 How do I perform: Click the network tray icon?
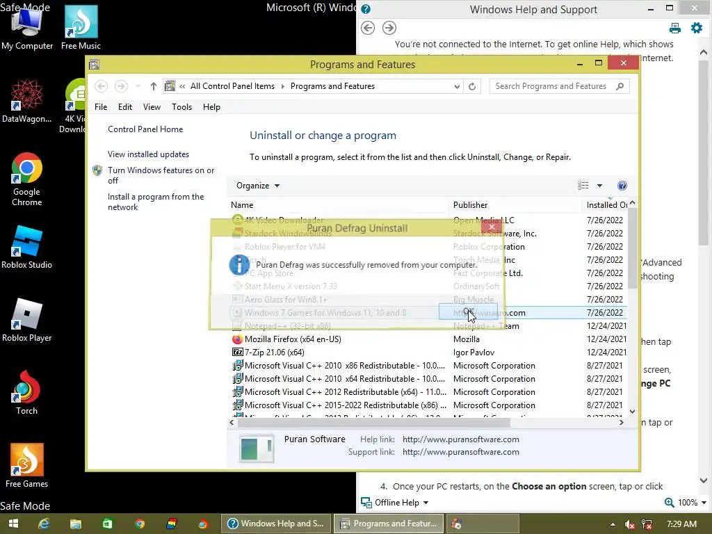click(x=647, y=524)
